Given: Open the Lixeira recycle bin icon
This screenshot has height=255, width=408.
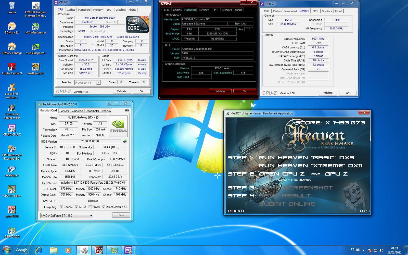Looking at the screenshot, I should 12,8.
